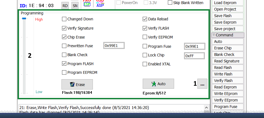
Task: Click the Program Fuse command button
Action: 226,107
